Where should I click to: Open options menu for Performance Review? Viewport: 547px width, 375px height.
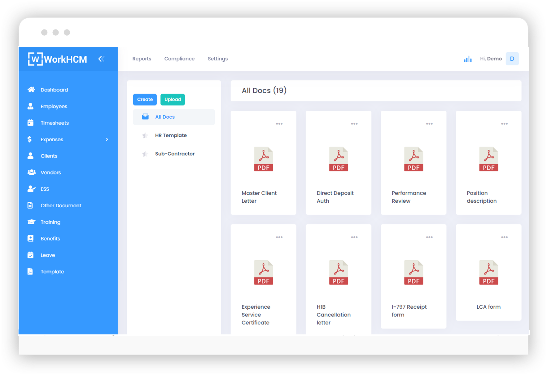[x=429, y=124]
